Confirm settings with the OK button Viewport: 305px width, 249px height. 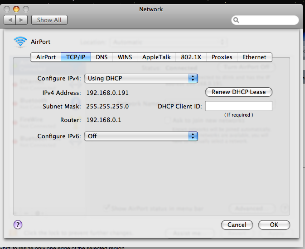274,225
